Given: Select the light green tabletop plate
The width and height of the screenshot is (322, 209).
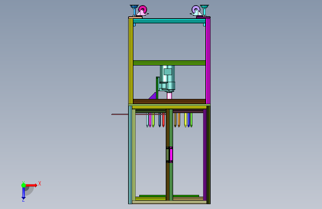Looking at the screenshot, I should coord(169,105).
